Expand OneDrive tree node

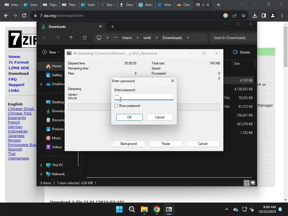click(x=41, y=84)
